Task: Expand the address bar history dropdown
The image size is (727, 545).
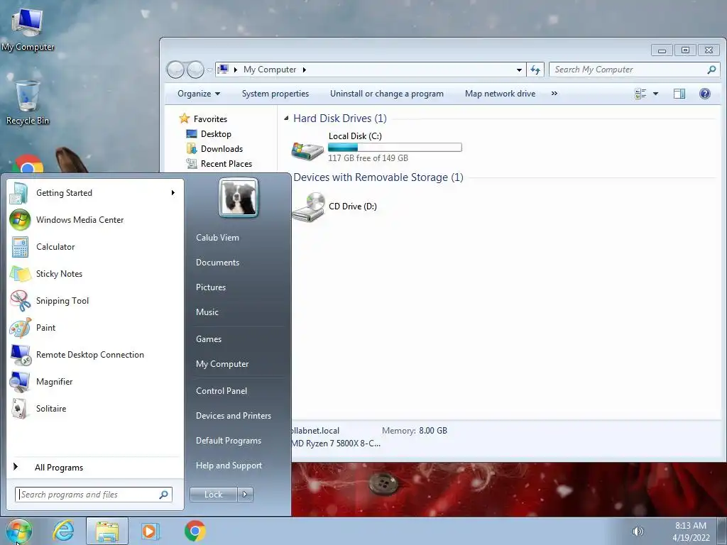Action: [519, 70]
